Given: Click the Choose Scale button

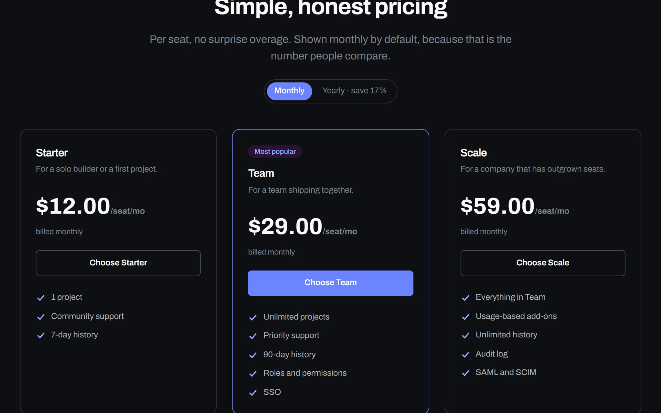Looking at the screenshot, I should coord(543,263).
